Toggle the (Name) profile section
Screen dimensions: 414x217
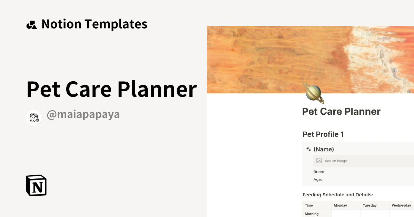coord(324,149)
